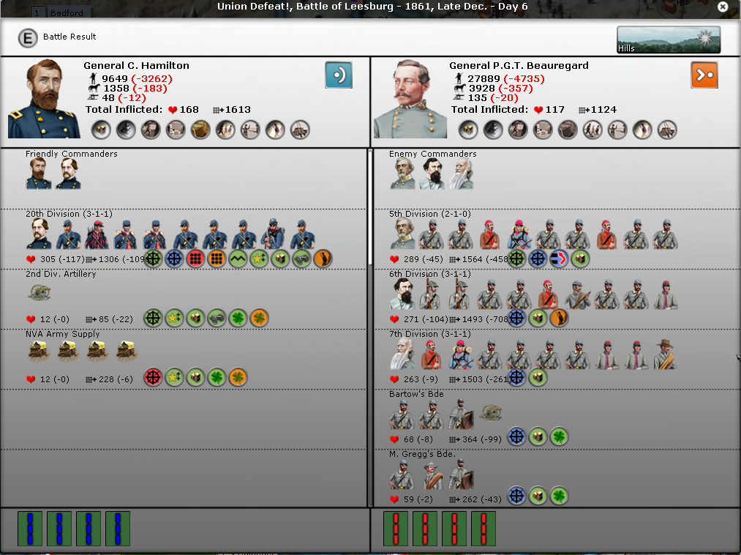Click the E Battle Result icon
The image size is (741, 555).
[27, 37]
